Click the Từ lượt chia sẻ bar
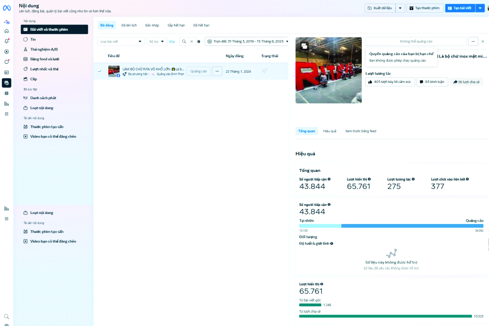Viewport: 489px width, 326px height. click(x=385, y=316)
